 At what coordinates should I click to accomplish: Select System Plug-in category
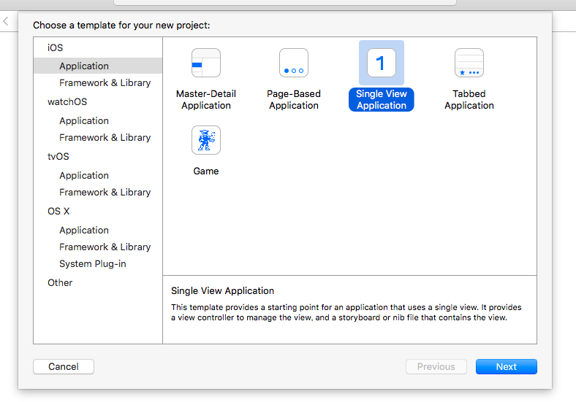(93, 263)
